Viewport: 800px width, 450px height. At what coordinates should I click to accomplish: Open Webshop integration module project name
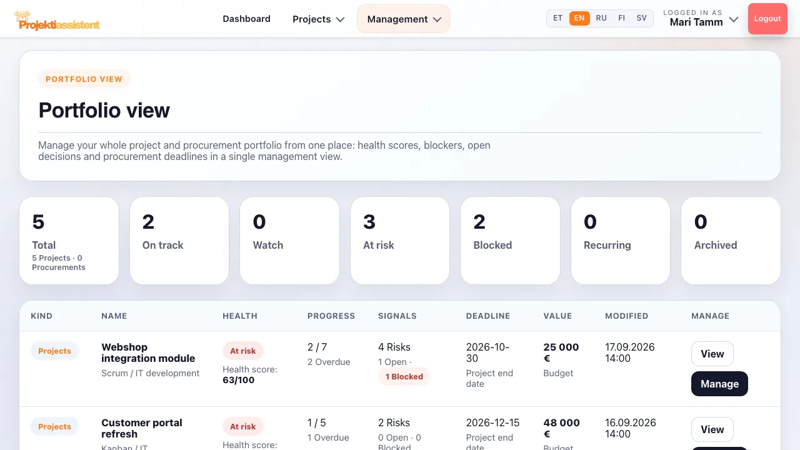[x=148, y=352]
